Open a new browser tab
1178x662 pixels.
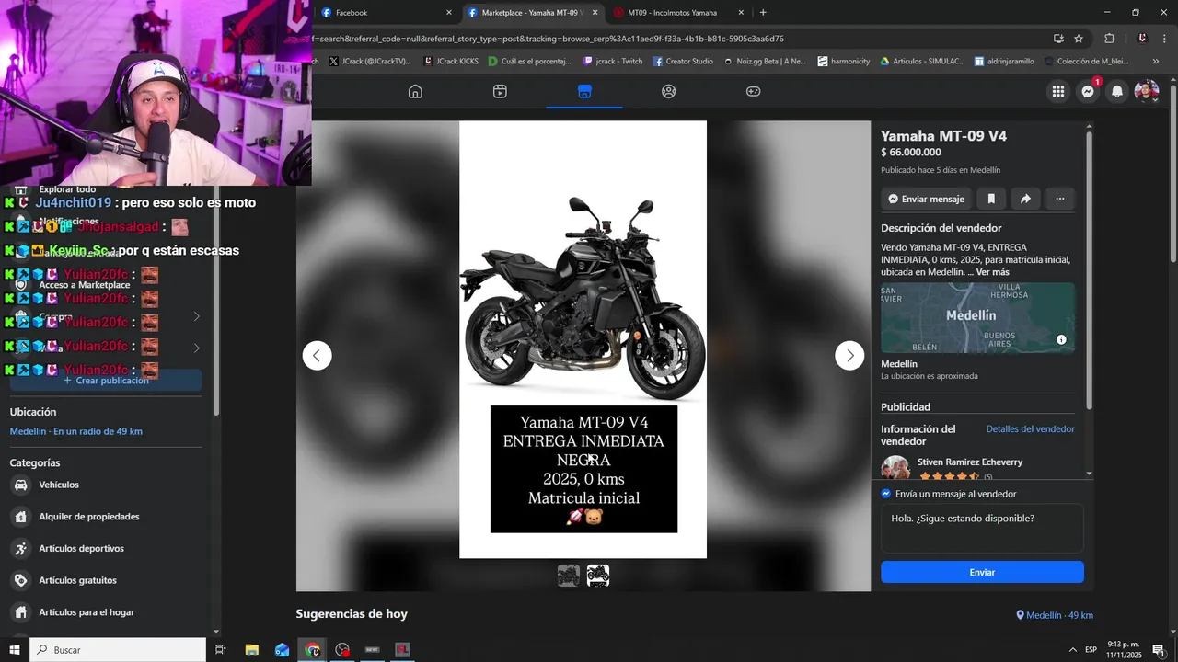coord(763,13)
